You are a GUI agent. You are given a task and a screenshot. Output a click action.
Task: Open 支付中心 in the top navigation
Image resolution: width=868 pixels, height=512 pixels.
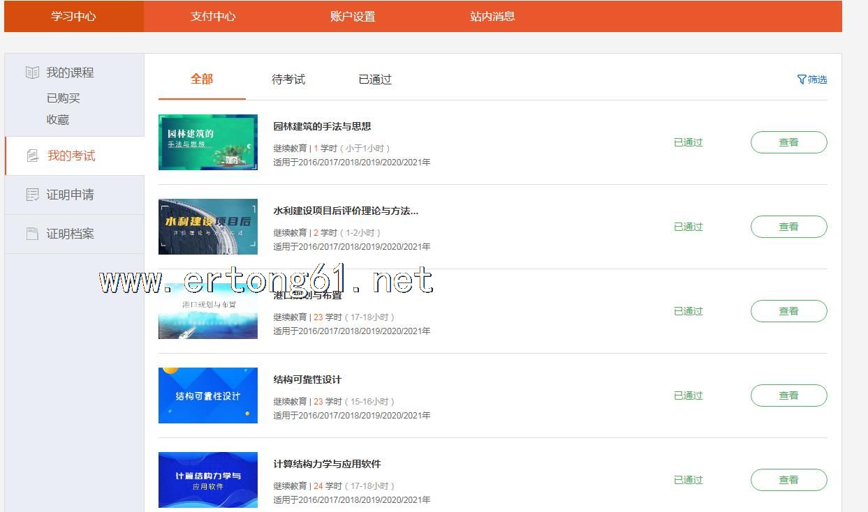pyautogui.click(x=213, y=16)
